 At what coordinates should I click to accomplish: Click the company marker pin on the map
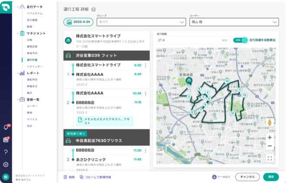(x=189, y=80)
